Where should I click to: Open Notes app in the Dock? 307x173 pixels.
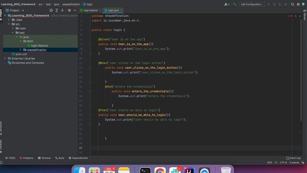124,170
